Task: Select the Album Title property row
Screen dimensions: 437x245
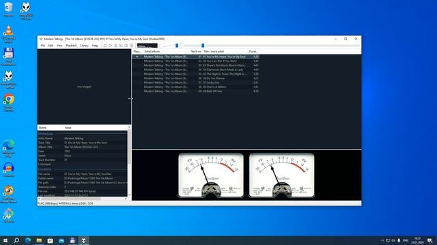Action: coord(83,147)
